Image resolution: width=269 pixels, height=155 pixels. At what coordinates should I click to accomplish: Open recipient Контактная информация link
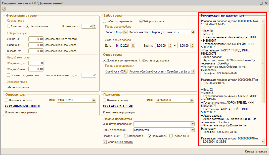pos(119,112)
